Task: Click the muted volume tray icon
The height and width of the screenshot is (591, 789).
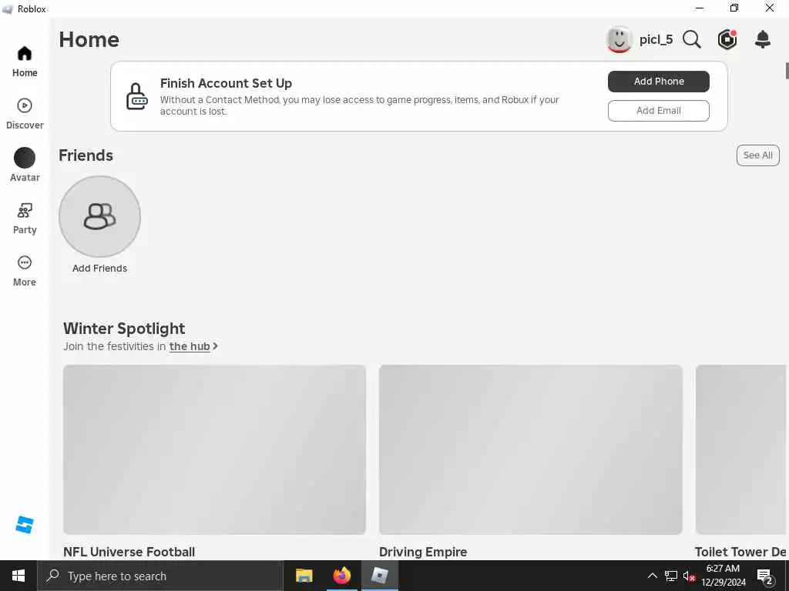Action: tap(689, 576)
